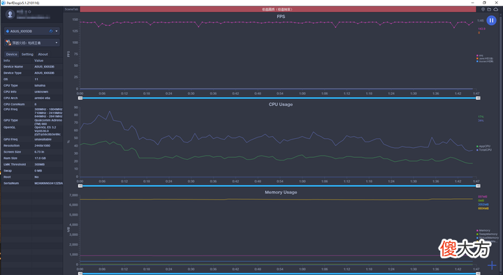Click the blue connection icon in device selector
Screen dimensions: 503x275
click(51, 31)
